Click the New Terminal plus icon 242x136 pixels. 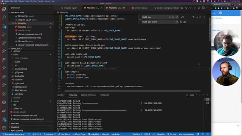[197, 95]
